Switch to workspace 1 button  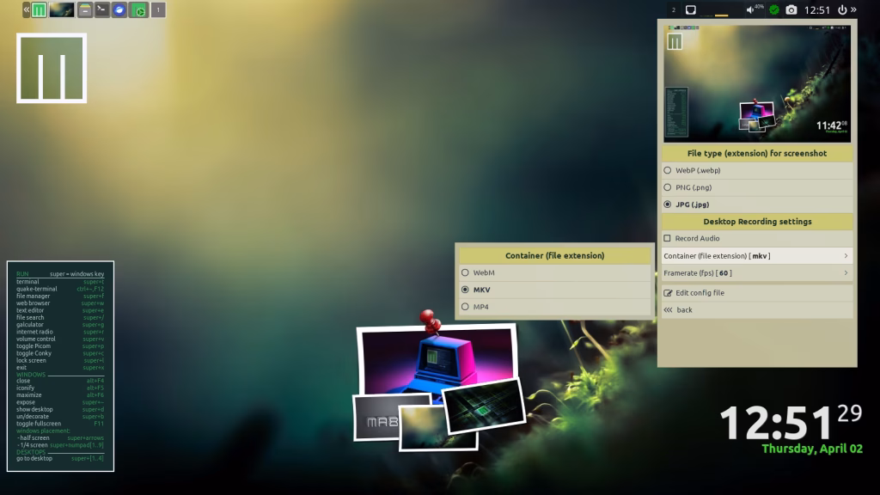pyautogui.click(x=158, y=10)
